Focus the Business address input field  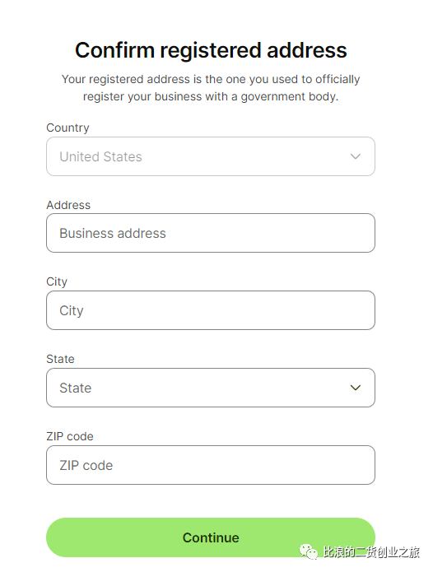tap(211, 233)
